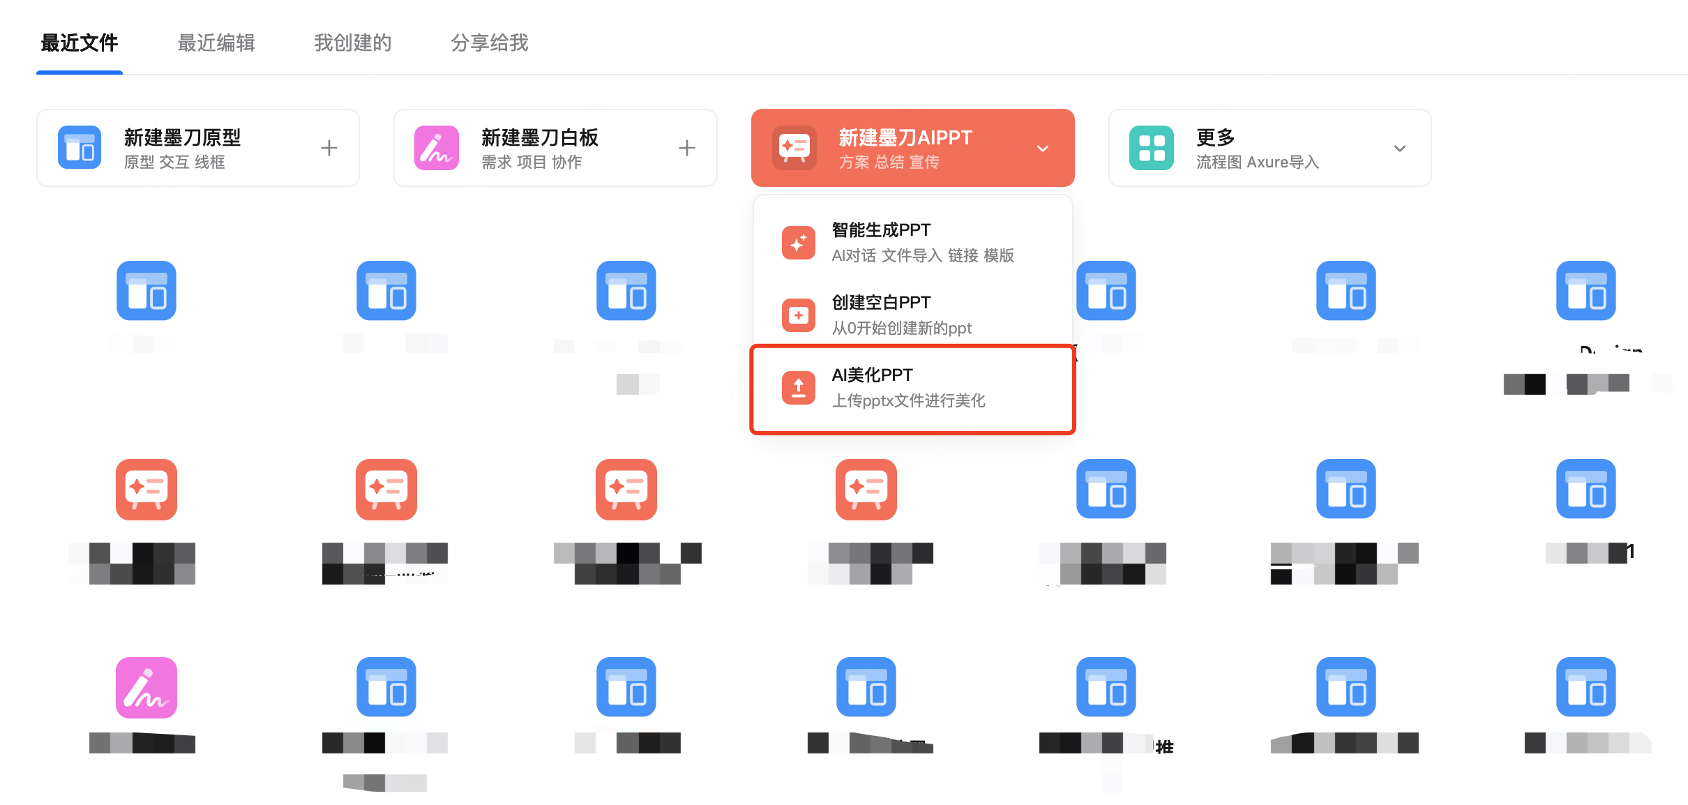The height and width of the screenshot is (805, 1688).
Task: Select the AI美化PPT menu entry
Action: click(912, 389)
